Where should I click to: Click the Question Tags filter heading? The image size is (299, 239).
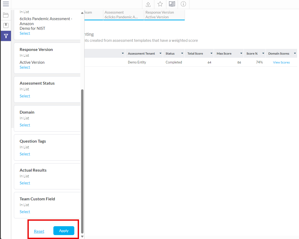click(x=33, y=141)
